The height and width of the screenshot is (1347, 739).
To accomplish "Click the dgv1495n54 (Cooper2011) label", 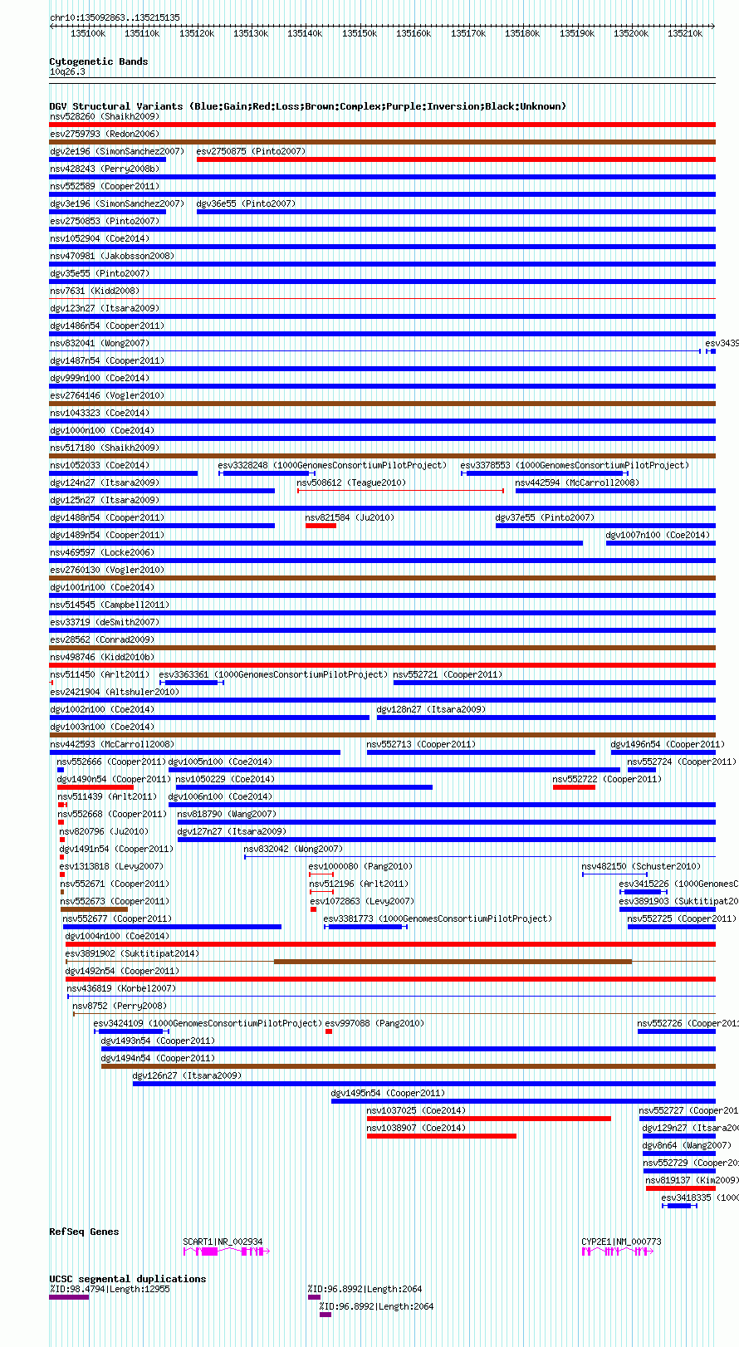I will 389,1093.
